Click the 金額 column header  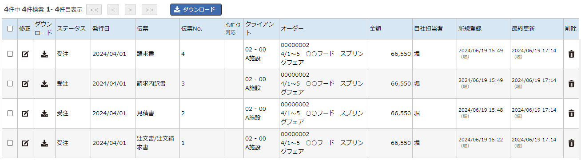click(375, 28)
